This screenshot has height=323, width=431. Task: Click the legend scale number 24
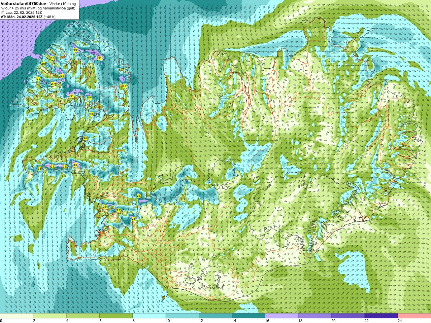click(x=400, y=321)
